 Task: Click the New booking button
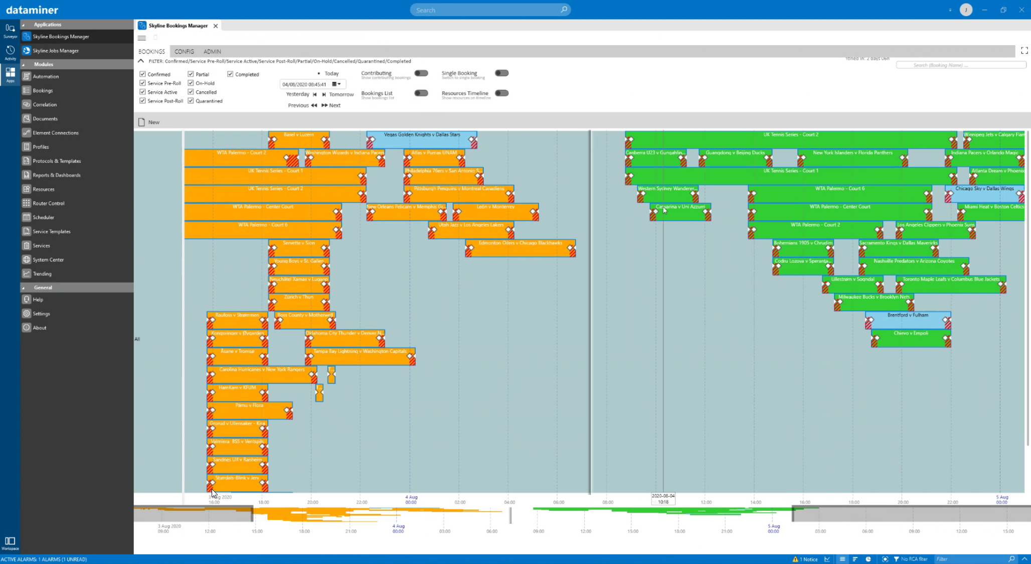pos(149,122)
